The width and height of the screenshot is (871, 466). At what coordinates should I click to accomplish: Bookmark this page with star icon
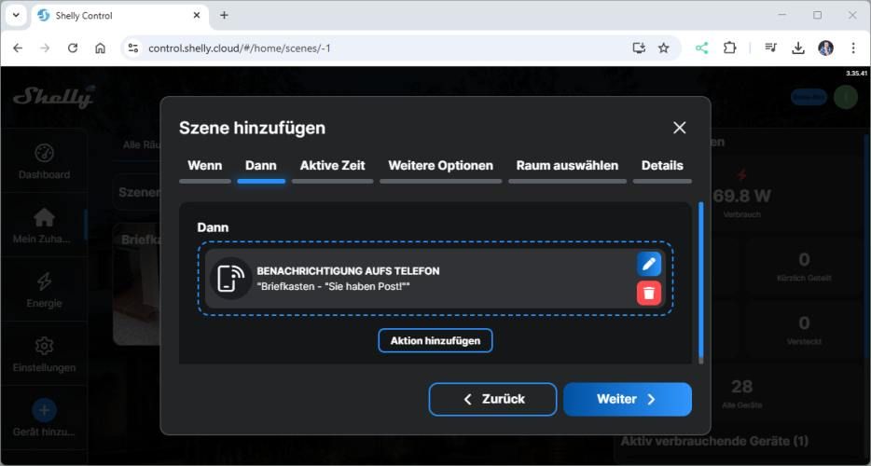coord(664,48)
